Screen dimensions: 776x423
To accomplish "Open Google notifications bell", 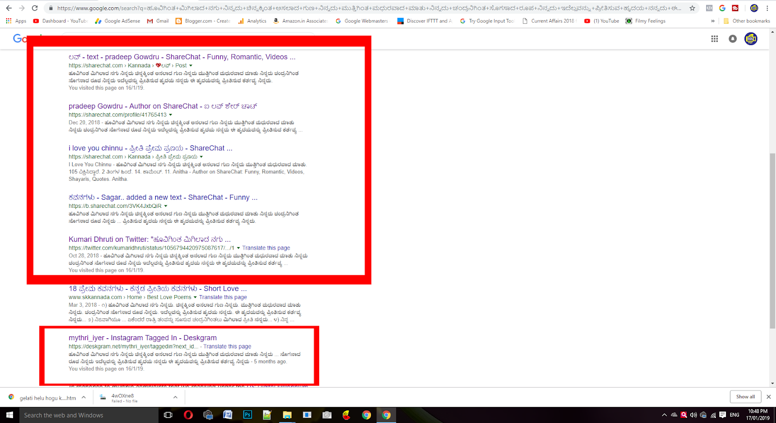I will pos(732,39).
